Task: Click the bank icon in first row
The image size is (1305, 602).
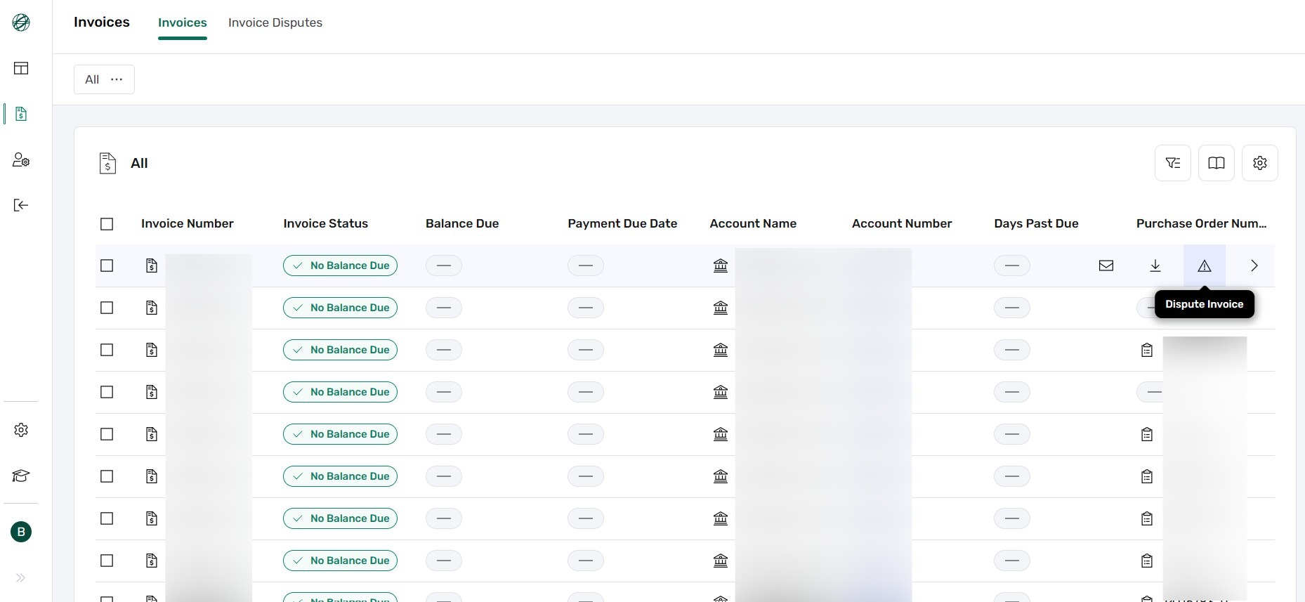Action: click(x=721, y=266)
